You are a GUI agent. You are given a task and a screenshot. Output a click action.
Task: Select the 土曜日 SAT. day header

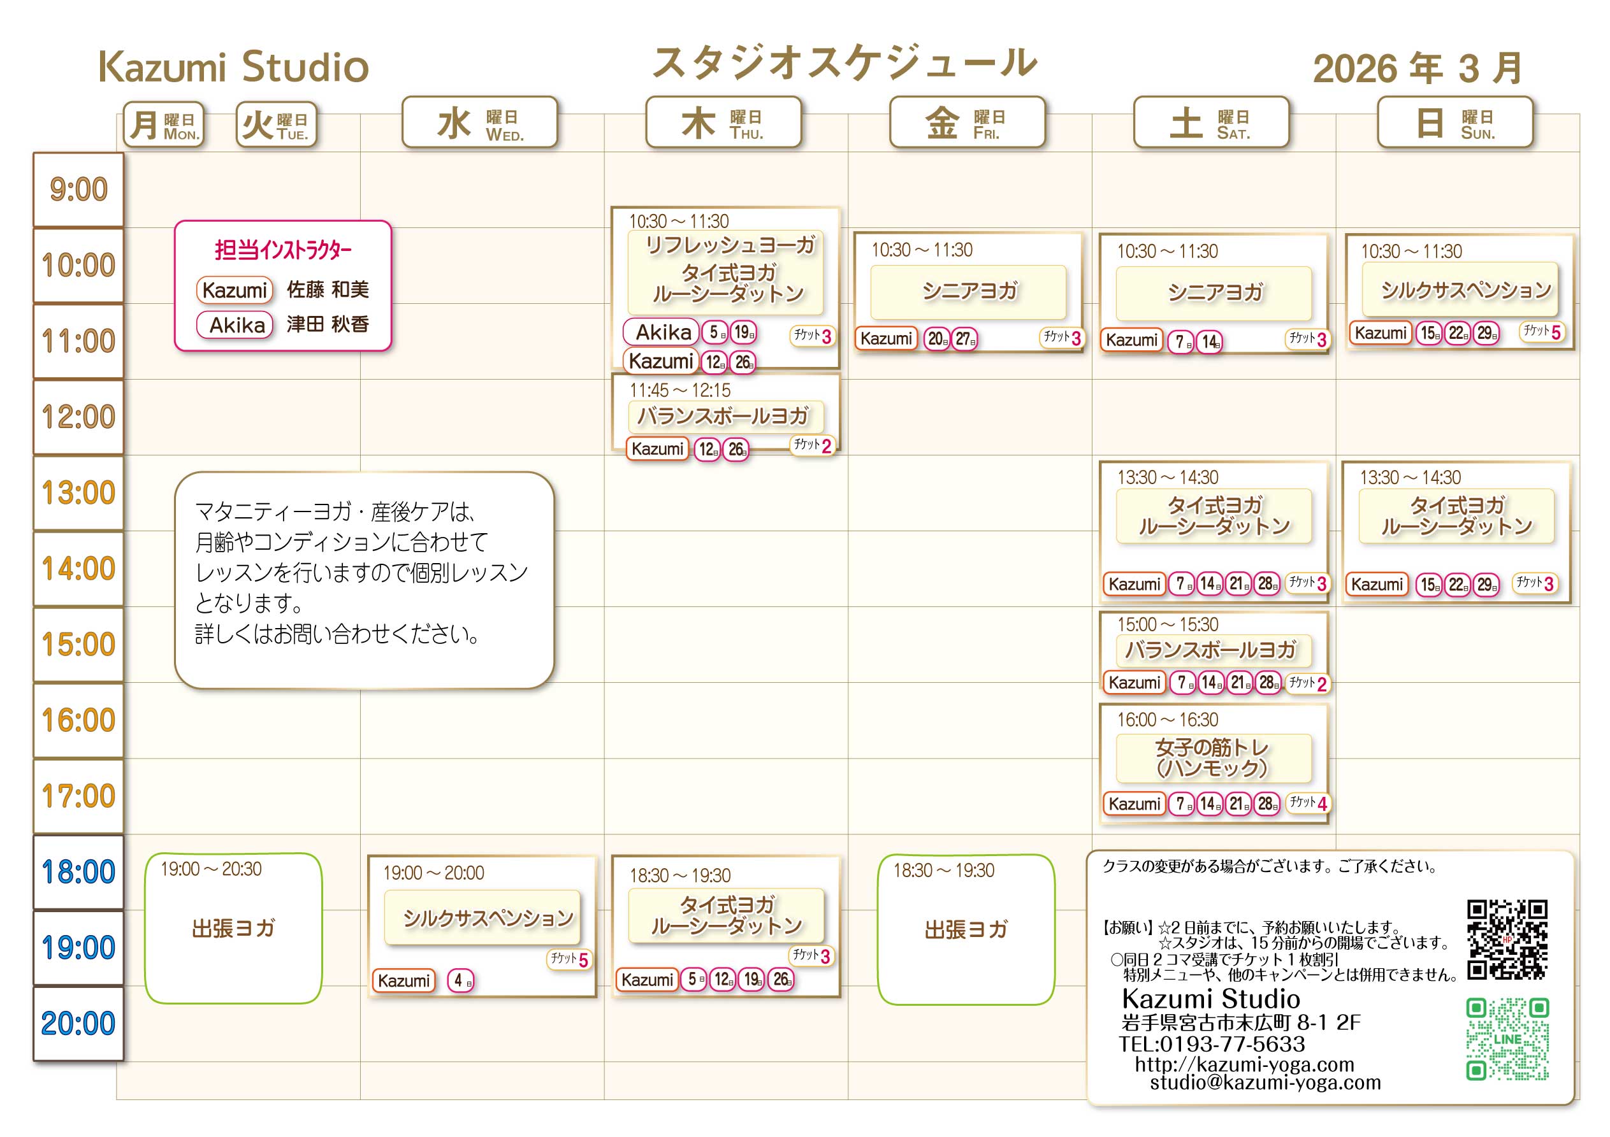coord(1211,123)
